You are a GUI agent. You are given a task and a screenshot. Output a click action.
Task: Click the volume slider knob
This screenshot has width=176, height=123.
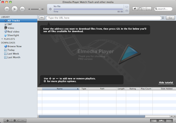(x=39, y=9)
